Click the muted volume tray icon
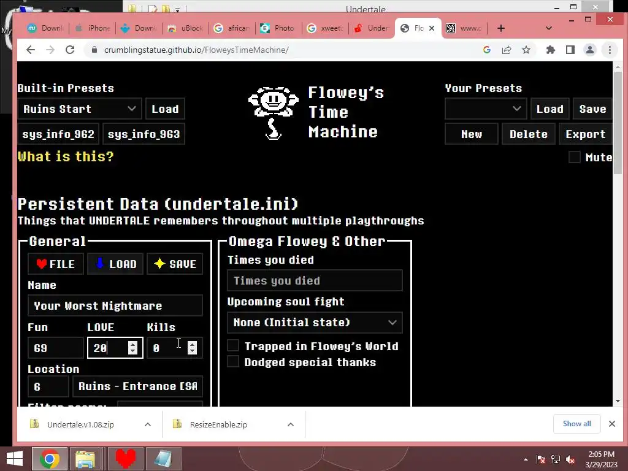This screenshot has height=471, width=628. click(571, 460)
